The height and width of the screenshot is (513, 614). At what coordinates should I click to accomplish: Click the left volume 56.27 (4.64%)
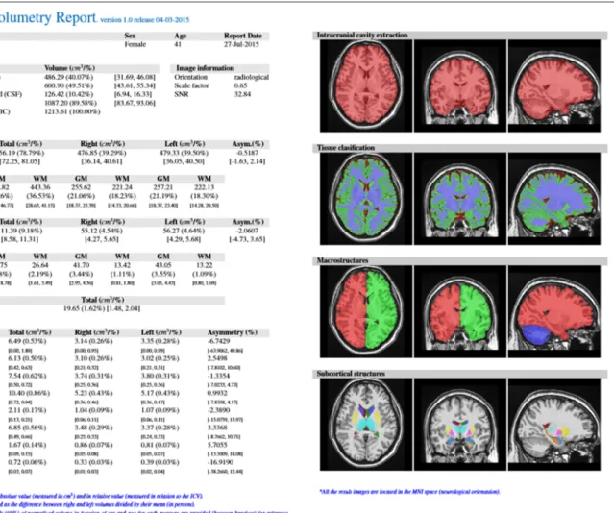(184, 231)
